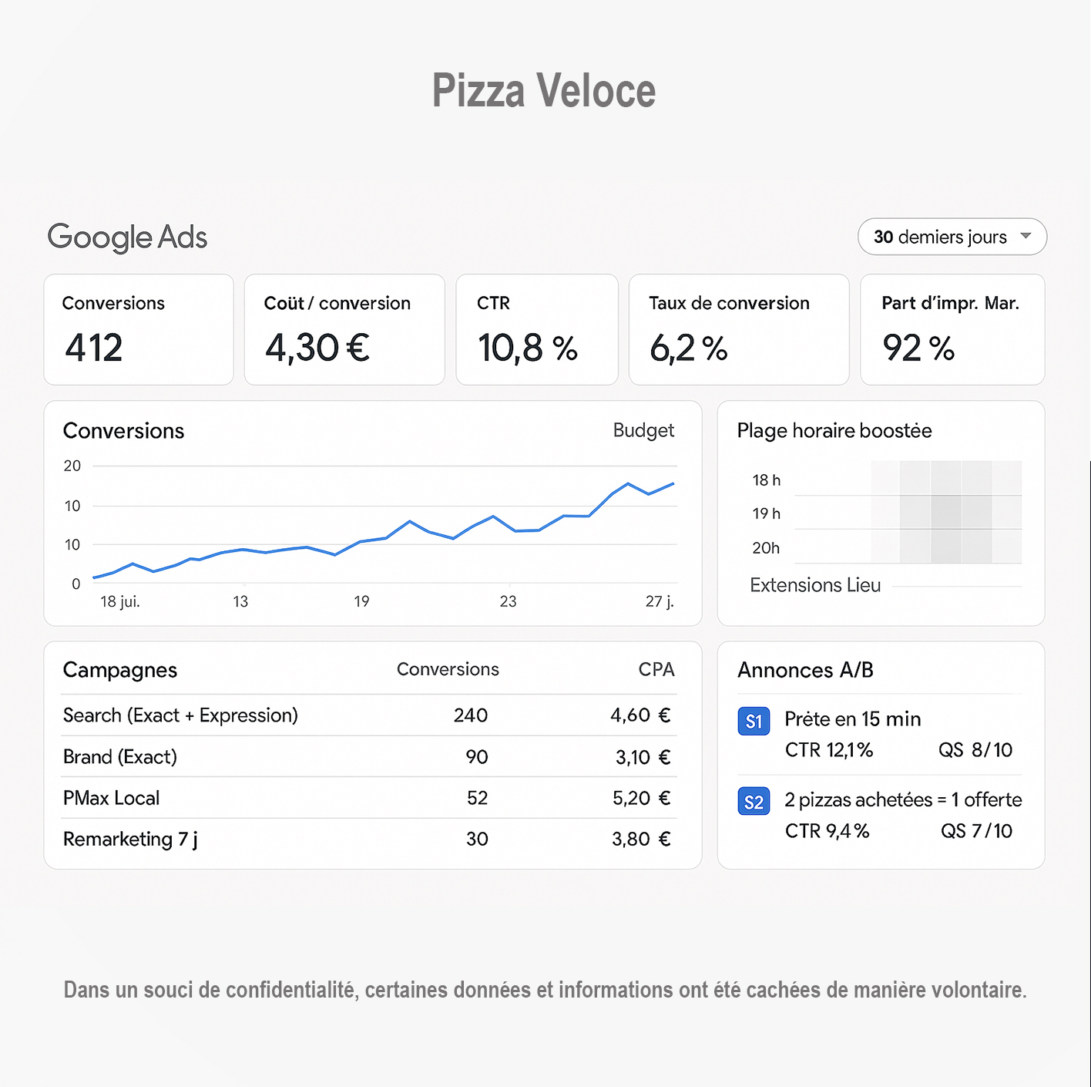Open the Search (Exact + Expression) campaign row

pos(180,715)
